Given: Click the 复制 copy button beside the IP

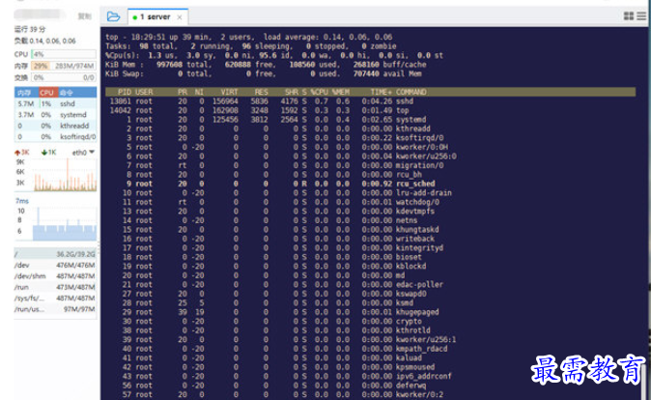Looking at the screenshot, I should click(85, 16).
